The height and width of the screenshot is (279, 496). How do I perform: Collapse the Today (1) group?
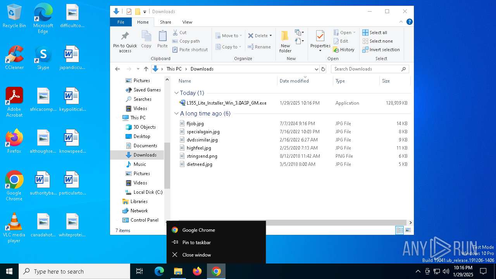176,93
